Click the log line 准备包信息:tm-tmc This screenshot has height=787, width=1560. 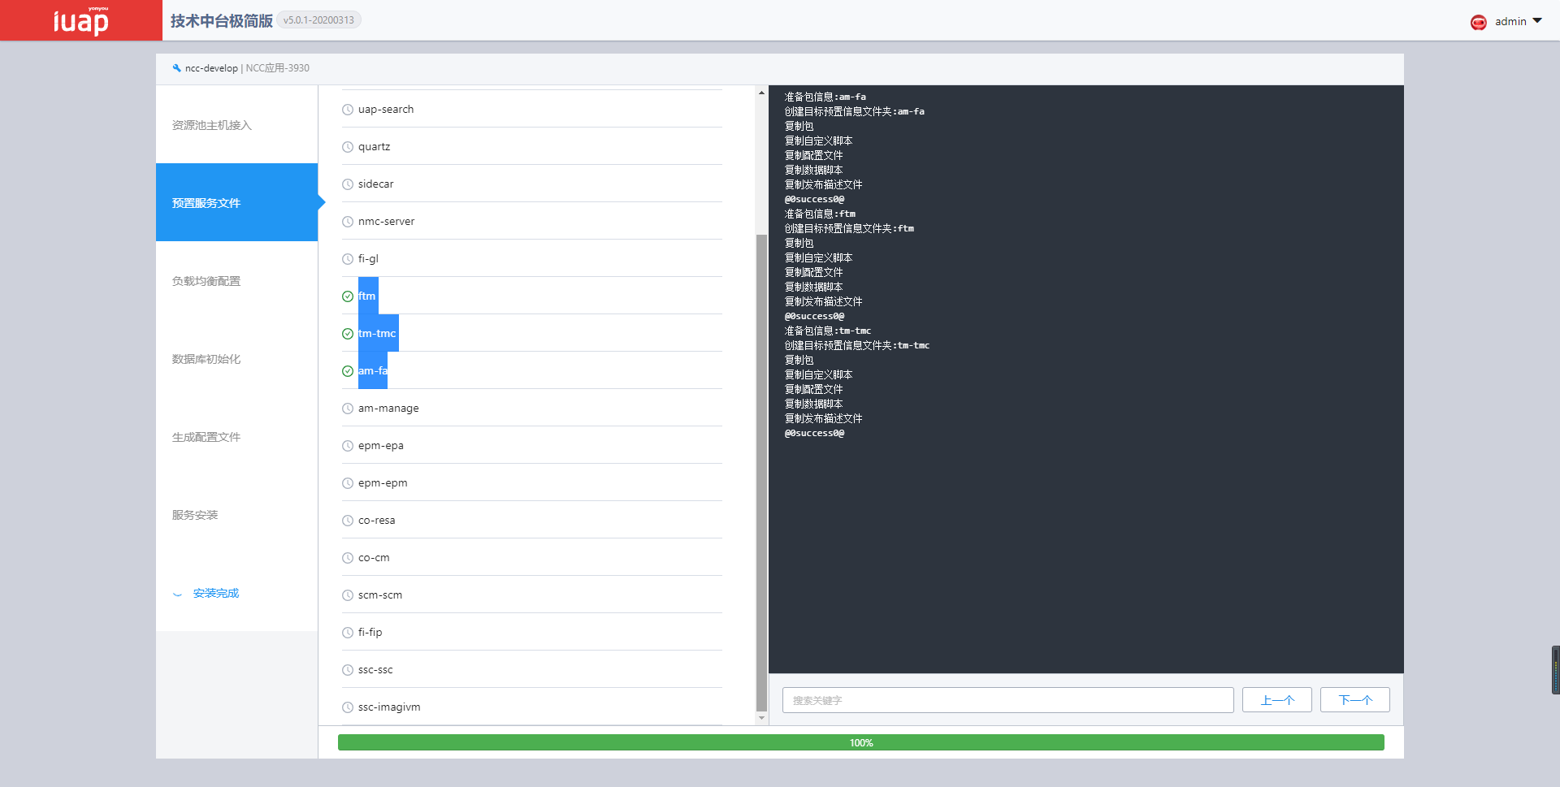(x=827, y=331)
